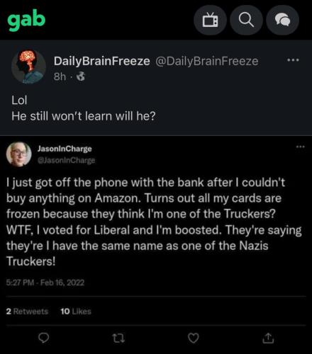Click the @JasonInCharge handle
312x354 pixels.
pyautogui.click(x=67, y=160)
